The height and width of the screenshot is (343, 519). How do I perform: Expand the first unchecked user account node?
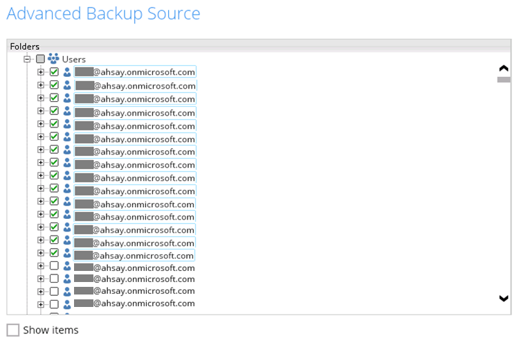[x=41, y=267]
